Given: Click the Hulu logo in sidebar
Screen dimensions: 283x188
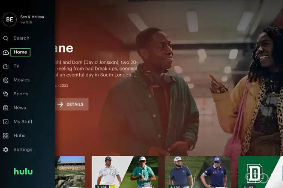Looking at the screenshot, I should [23, 171].
